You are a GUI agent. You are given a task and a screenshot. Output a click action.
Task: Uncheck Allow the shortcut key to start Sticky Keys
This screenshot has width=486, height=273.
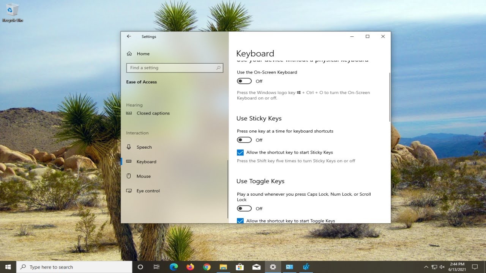(x=240, y=152)
